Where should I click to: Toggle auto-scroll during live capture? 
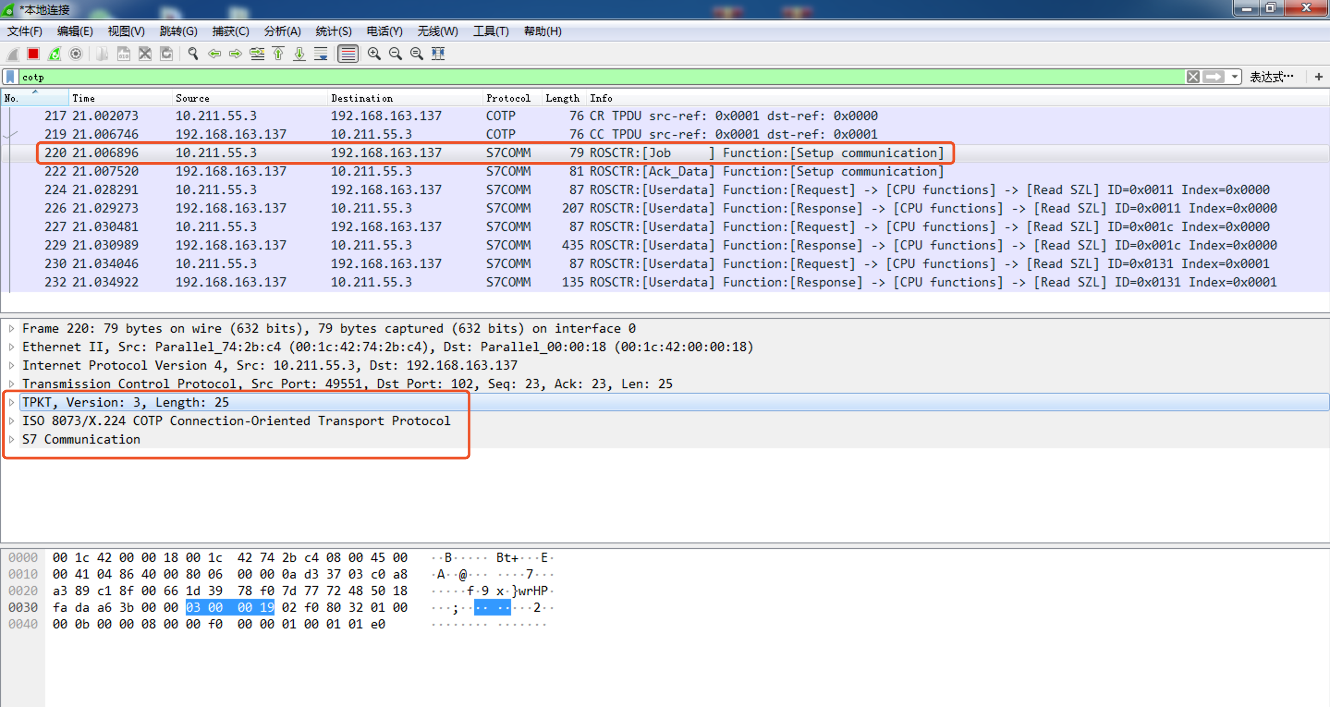[x=321, y=54]
